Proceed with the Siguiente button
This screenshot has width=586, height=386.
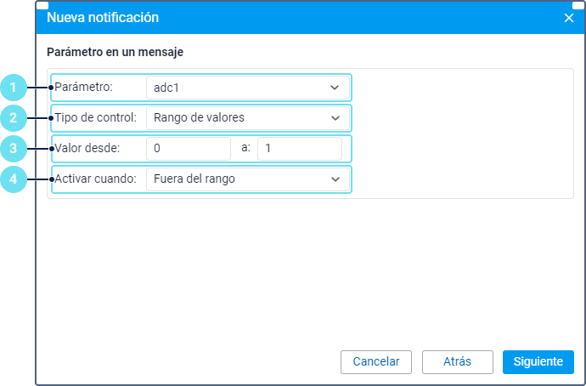click(x=538, y=361)
